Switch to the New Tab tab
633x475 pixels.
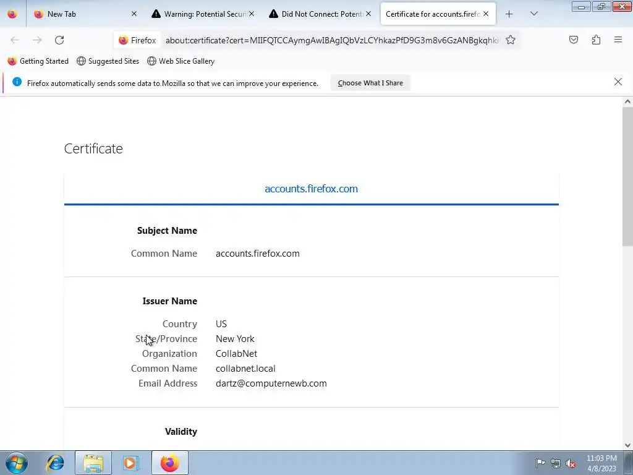click(85, 14)
